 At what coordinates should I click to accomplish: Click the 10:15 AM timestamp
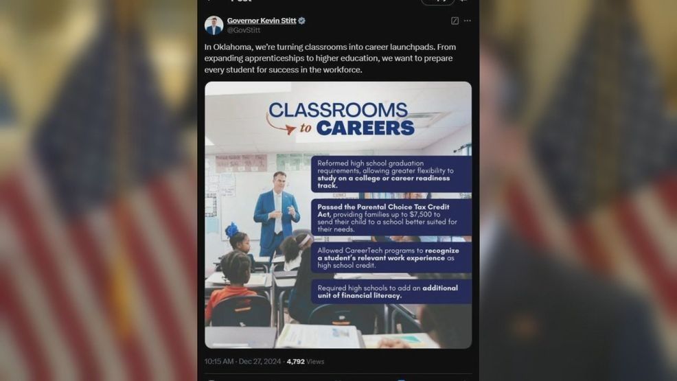pyautogui.click(x=219, y=361)
